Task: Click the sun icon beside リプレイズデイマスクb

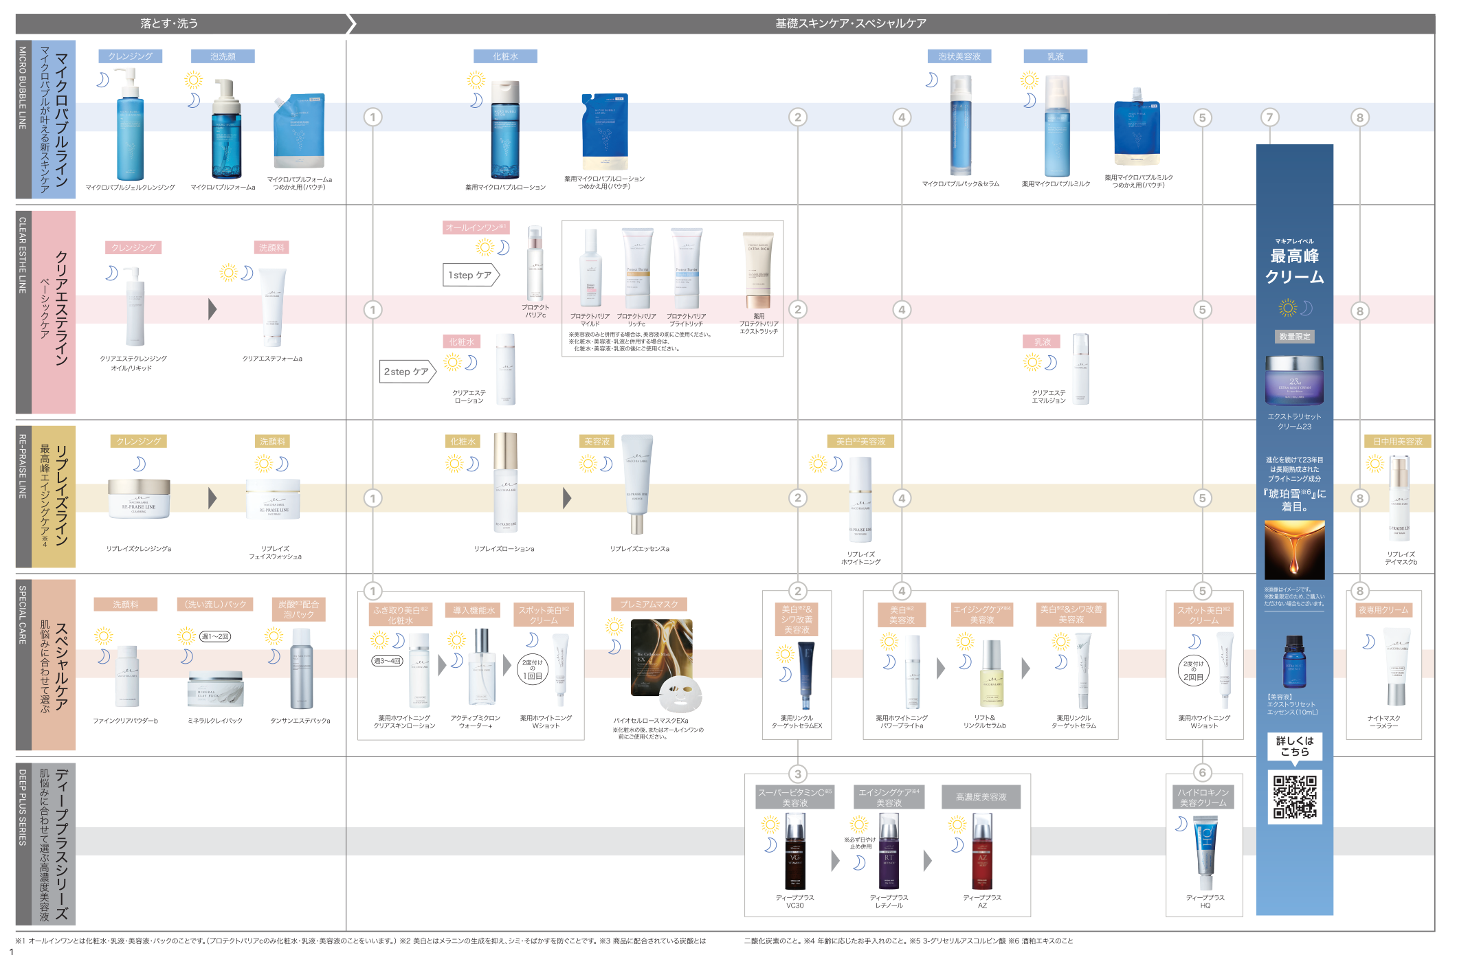Action: click(x=1375, y=464)
